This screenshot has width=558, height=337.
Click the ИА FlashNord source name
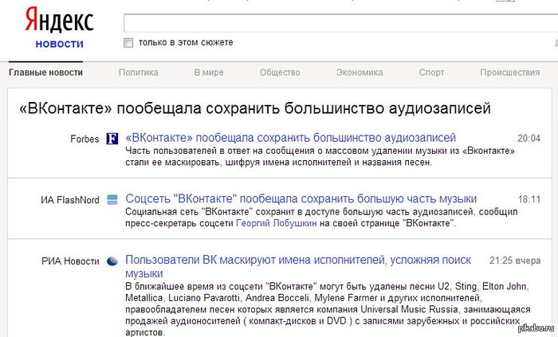coord(70,200)
